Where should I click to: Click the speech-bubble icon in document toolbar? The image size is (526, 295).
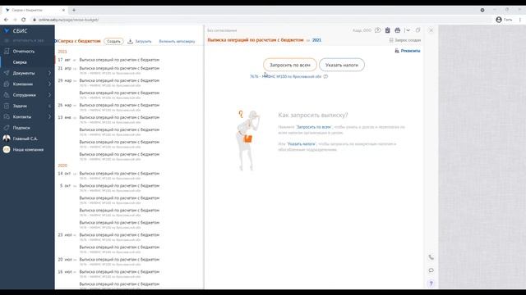click(x=378, y=30)
